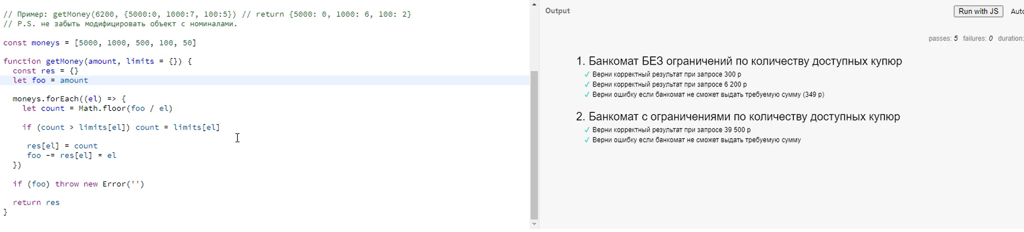Click the 'const moneys' array declaration
1024x232 pixels.
click(x=99, y=43)
